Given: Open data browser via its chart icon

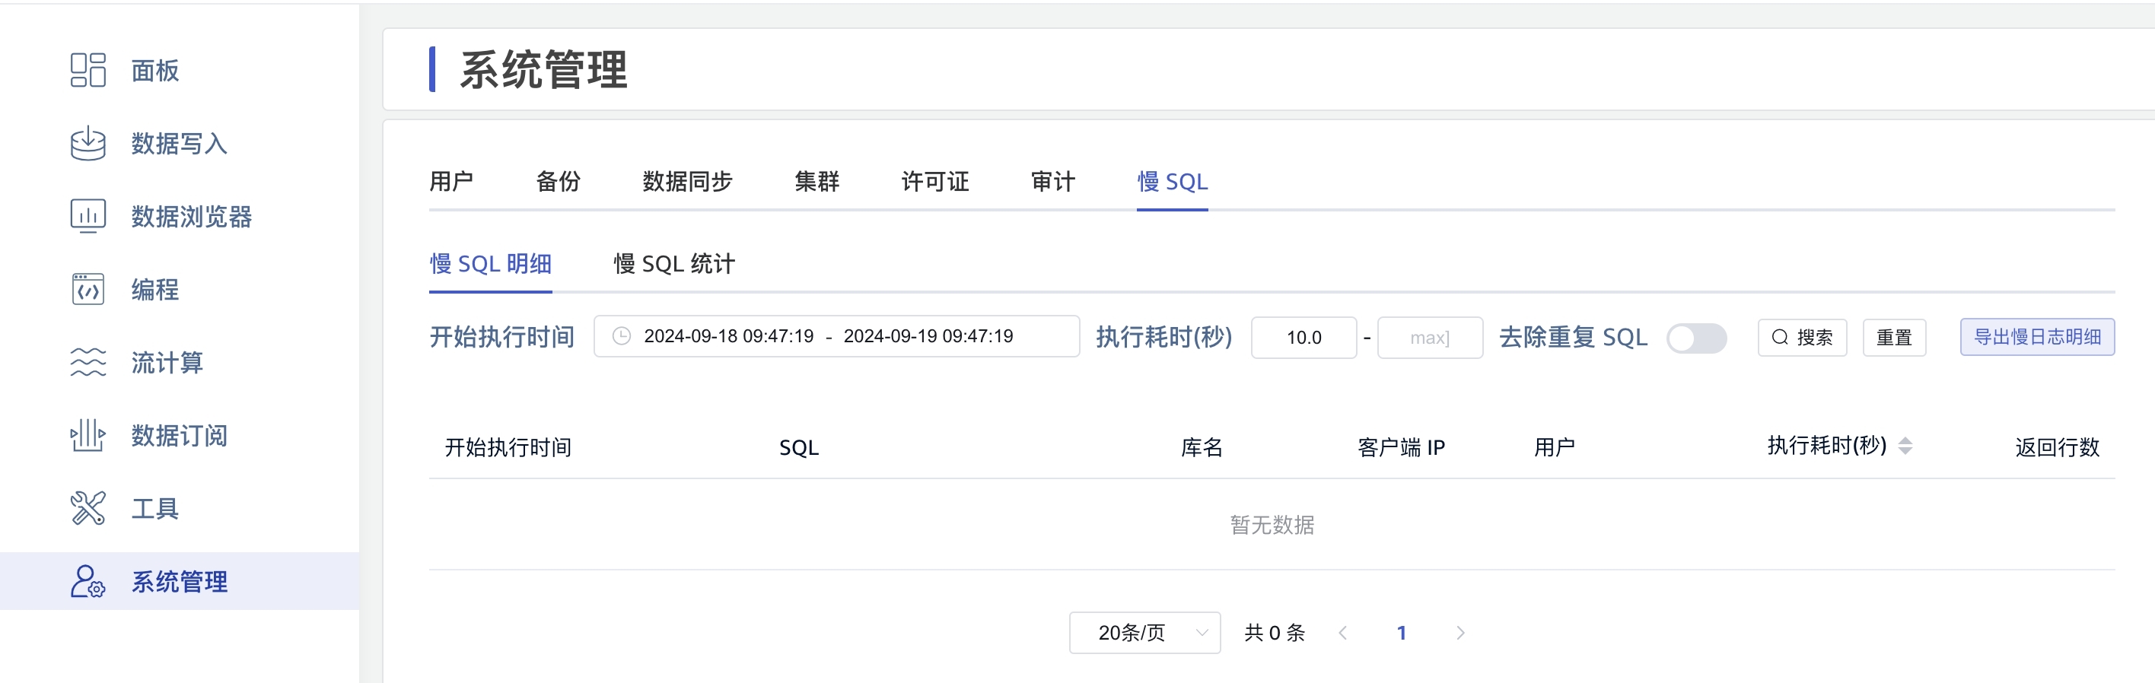Looking at the screenshot, I should tap(88, 216).
